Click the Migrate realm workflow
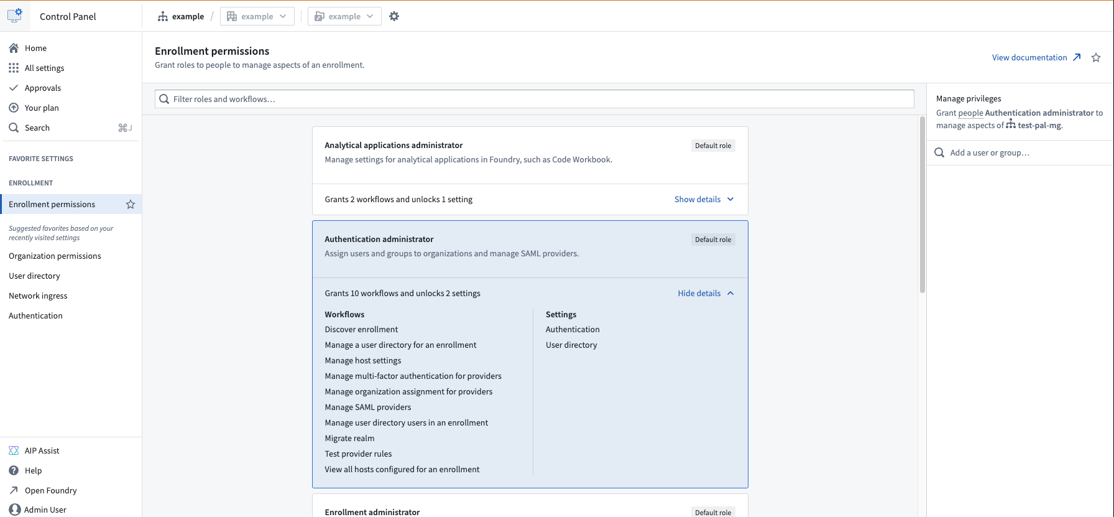1114x517 pixels. (349, 438)
